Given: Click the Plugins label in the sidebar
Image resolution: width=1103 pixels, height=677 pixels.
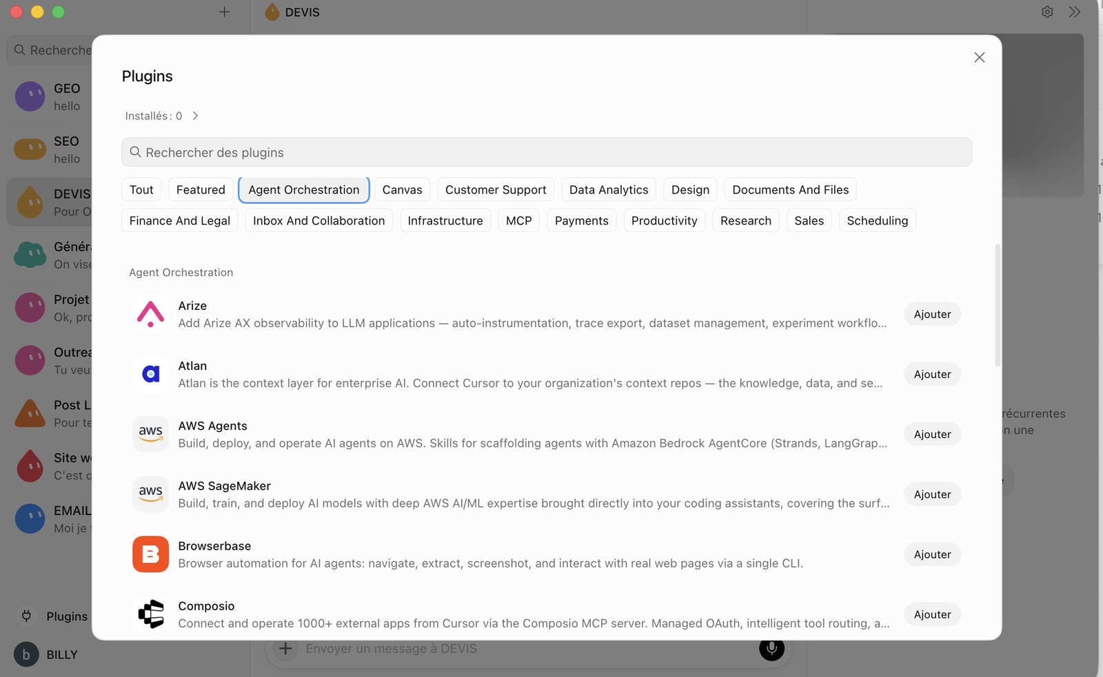Looking at the screenshot, I should click(67, 616).
